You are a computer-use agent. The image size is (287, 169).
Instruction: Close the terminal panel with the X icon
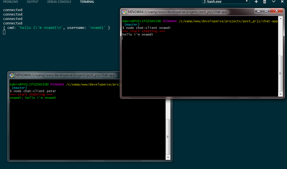[x=282, y=2]
